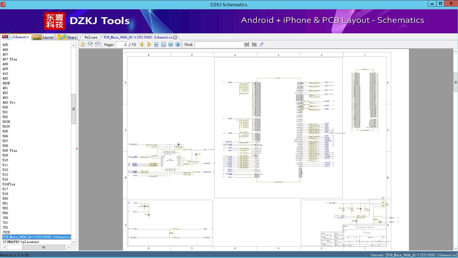This screenshot has width=458, height=258.
Task: Select the PCB_Main_V606 Schematics document tab
Action: (138, 37)
